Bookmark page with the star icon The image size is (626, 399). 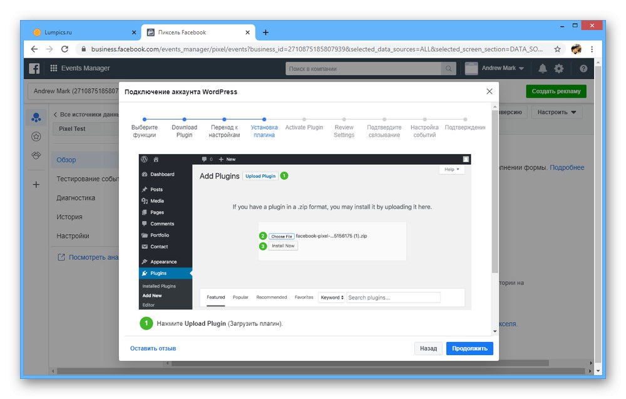(557, 49)
